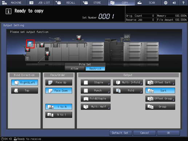Screen dimensions: 188x141
Task: Choose N to 1 page order
Action: click(59, 115)
